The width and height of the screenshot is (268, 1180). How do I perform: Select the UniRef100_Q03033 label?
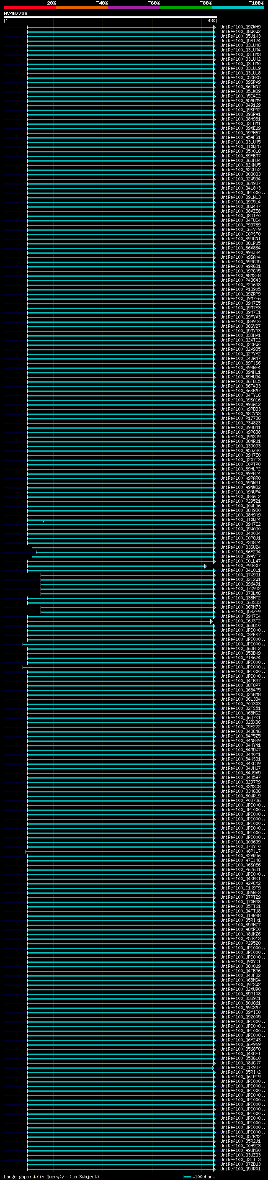[240, 175]
